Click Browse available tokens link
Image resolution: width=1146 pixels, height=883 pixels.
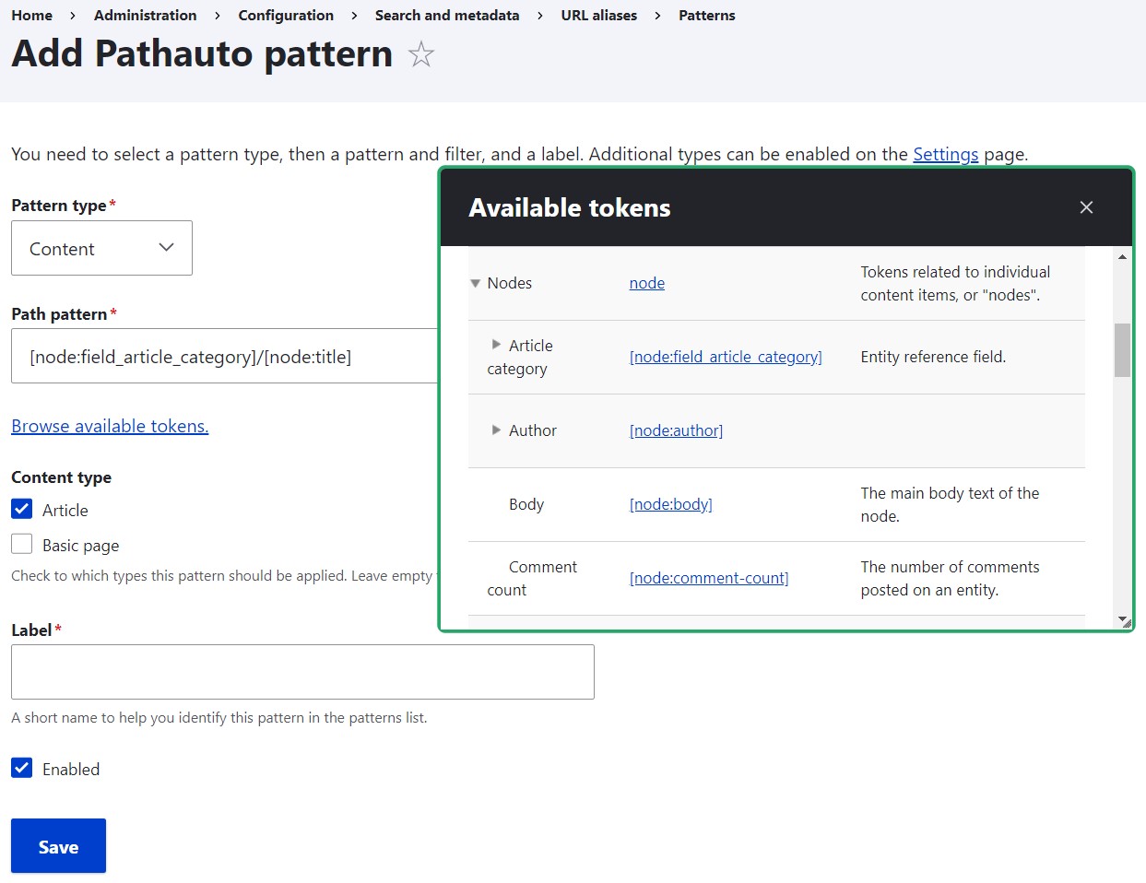(110, 425)
